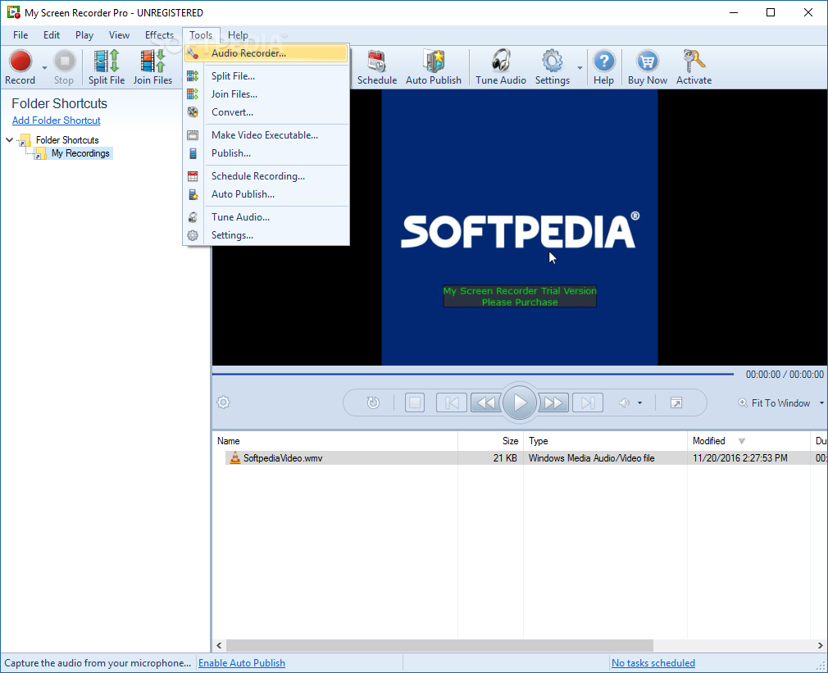This screenshot has height=673, width=828.
Task: Select Tune Audio in the Tools menu
Action: (x=266, y=217)
